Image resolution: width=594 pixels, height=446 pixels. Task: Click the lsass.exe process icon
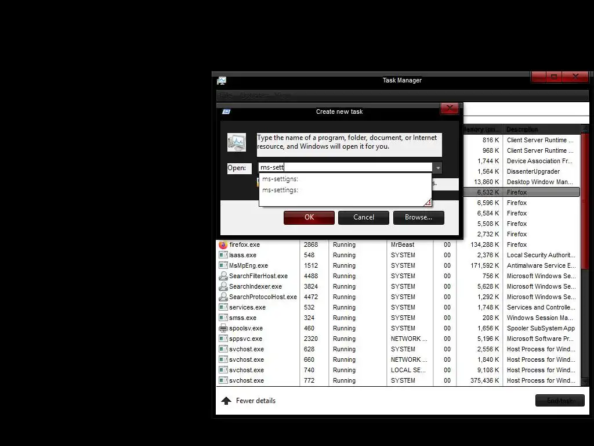pos(223,256)
